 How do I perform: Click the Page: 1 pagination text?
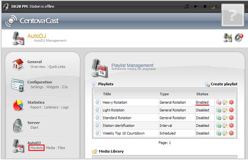point(165,143)
